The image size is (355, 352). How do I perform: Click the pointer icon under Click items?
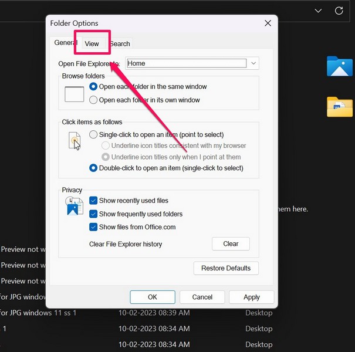pos(75,140)
